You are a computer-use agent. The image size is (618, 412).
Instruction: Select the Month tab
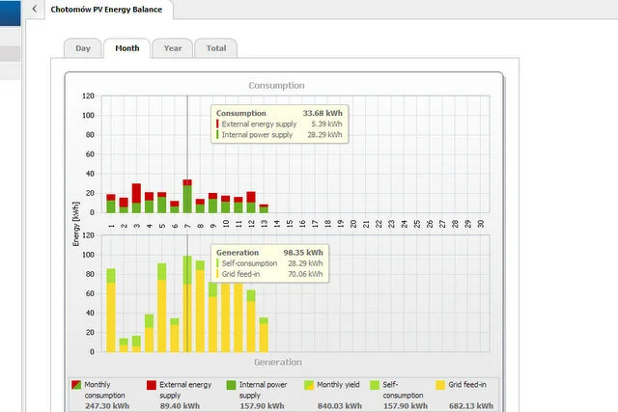pyautogui.click(x=126, y=48)
